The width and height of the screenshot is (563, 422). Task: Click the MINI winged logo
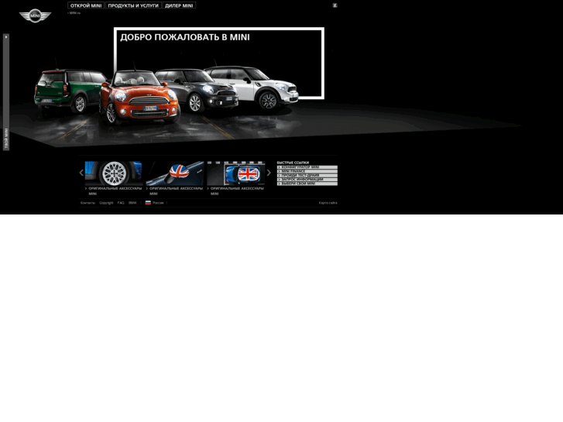[x=35, y=15]
